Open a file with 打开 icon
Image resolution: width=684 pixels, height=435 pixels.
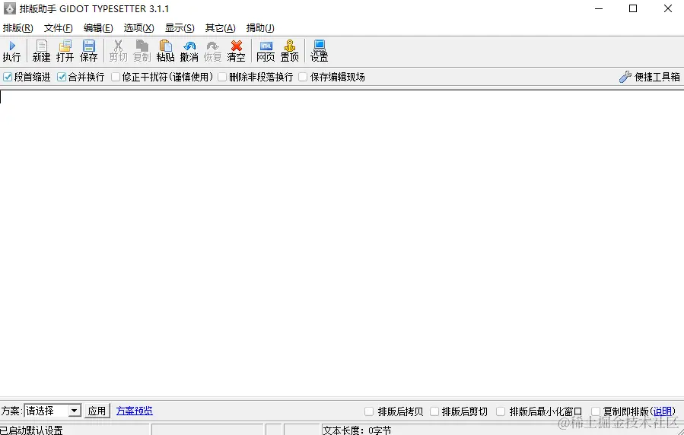tap(65, 51)
